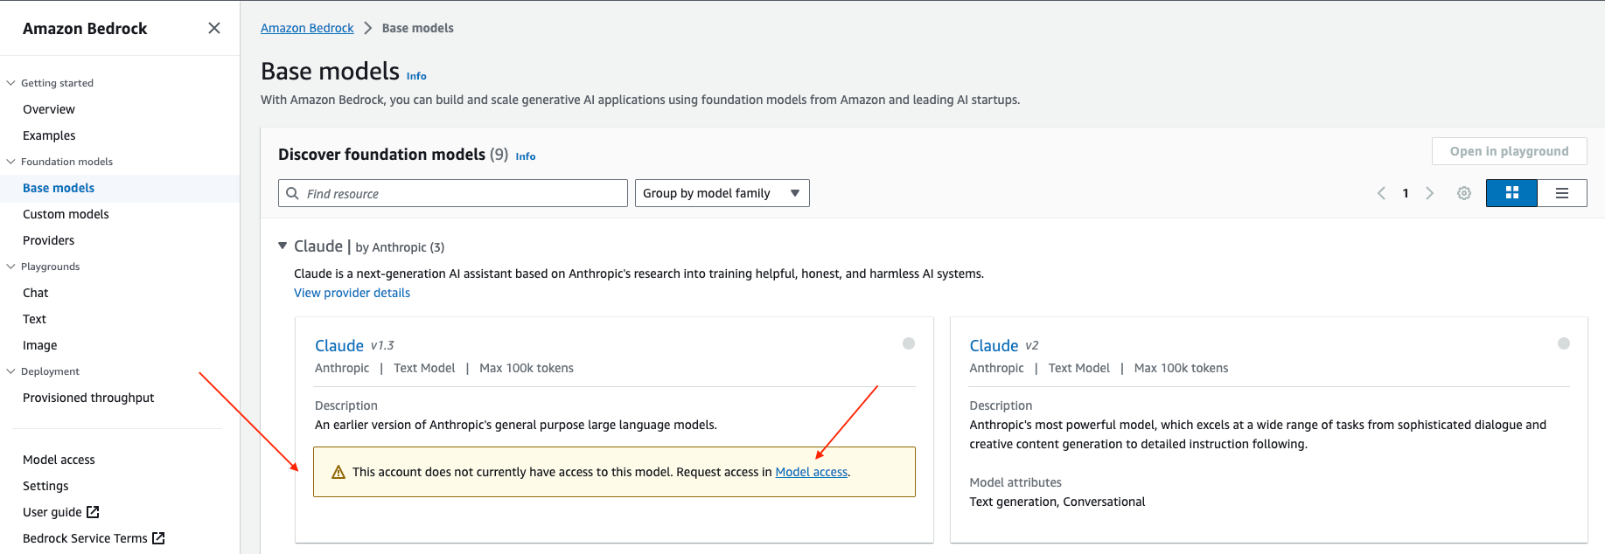
Task: Select the Claude v2 model radio
Action: [x=1564, y=343]
